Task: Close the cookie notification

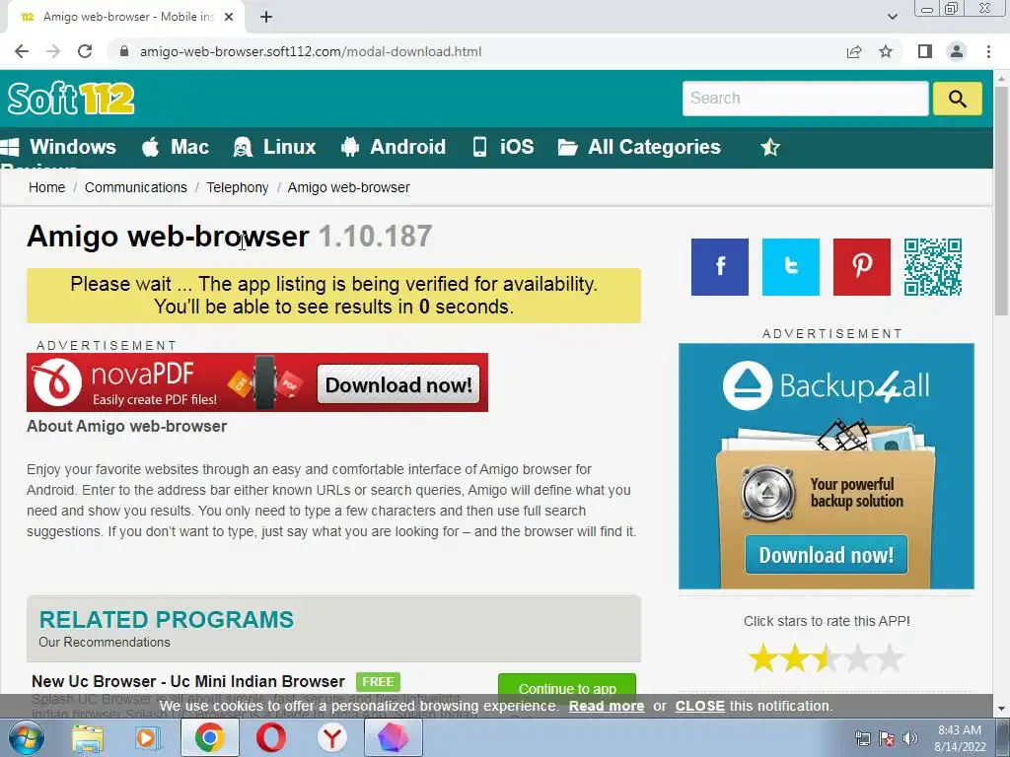Action: pos(699,706)
